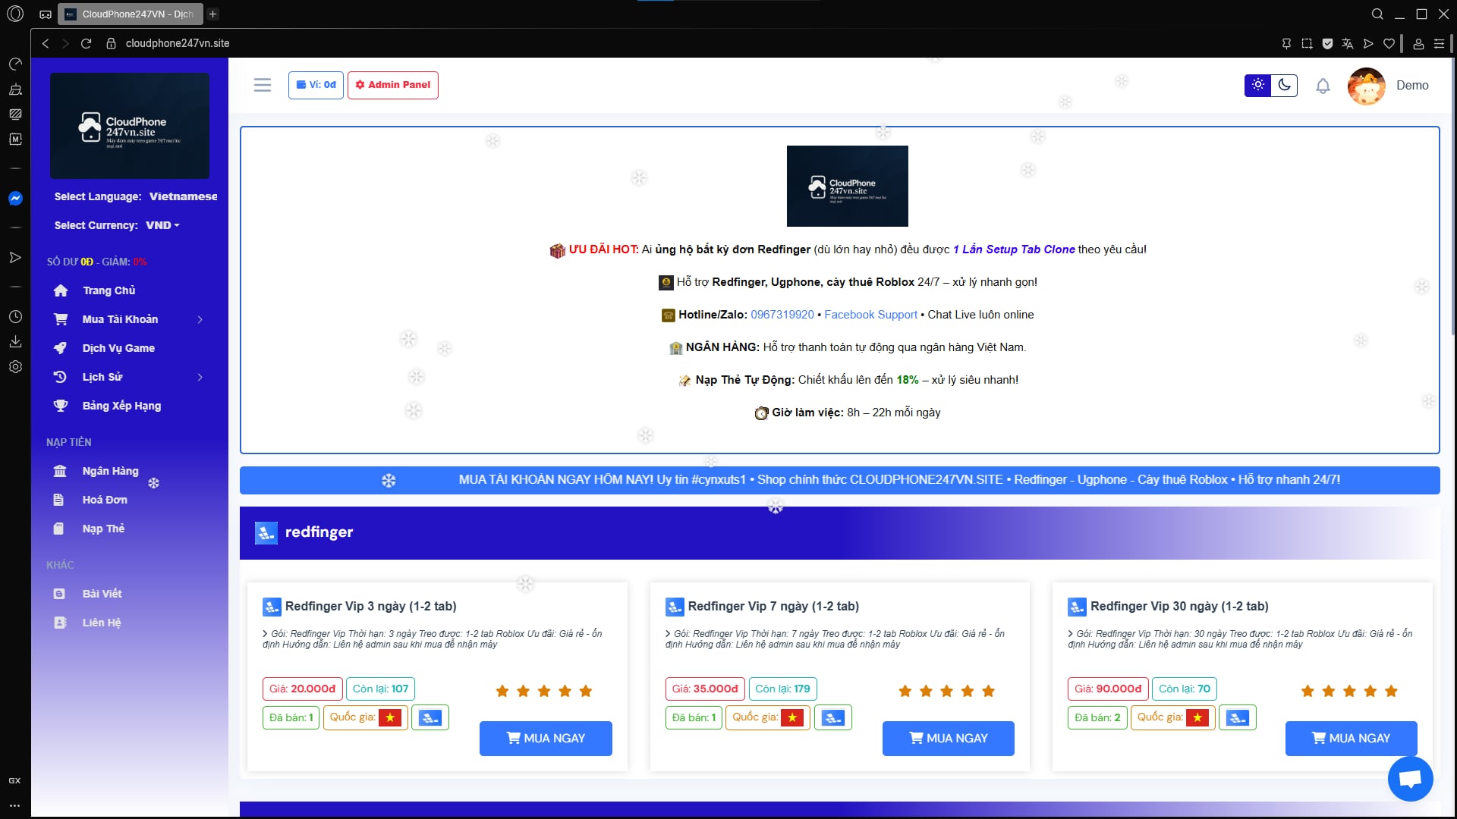Click the address bar cloudphone247vn.site
The image size is (1457, 819).
[178, 43]
